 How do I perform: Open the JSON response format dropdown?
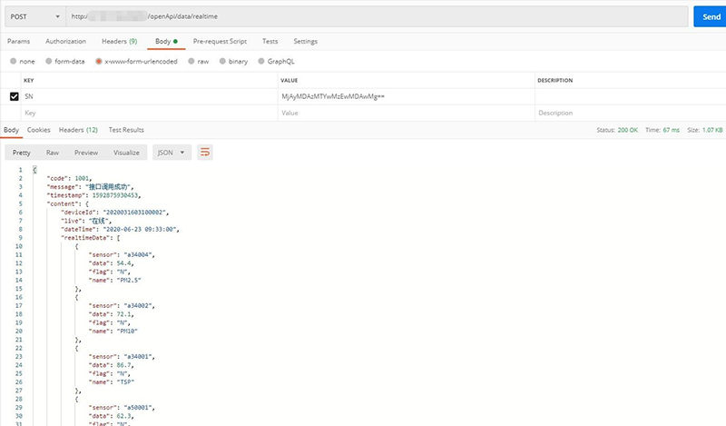tap(172, 153)
